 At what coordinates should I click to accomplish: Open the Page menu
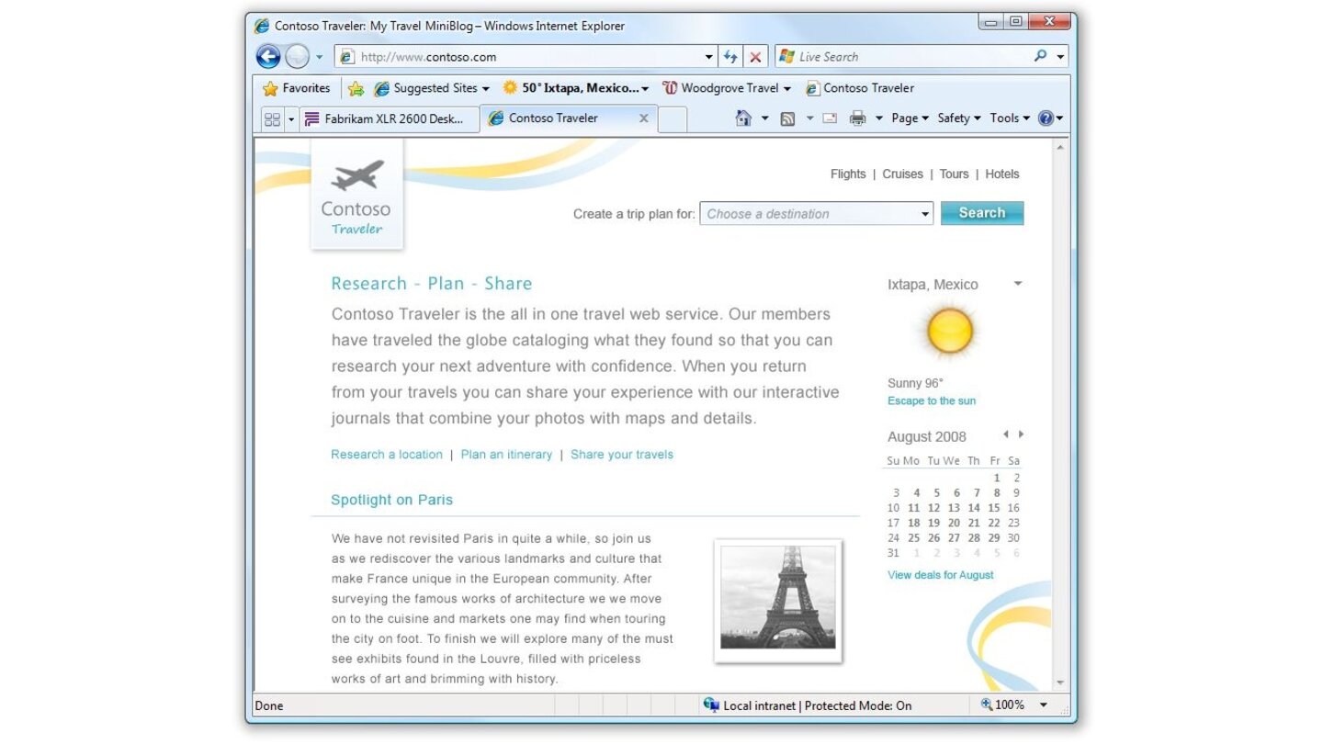[x=910, y=118]
